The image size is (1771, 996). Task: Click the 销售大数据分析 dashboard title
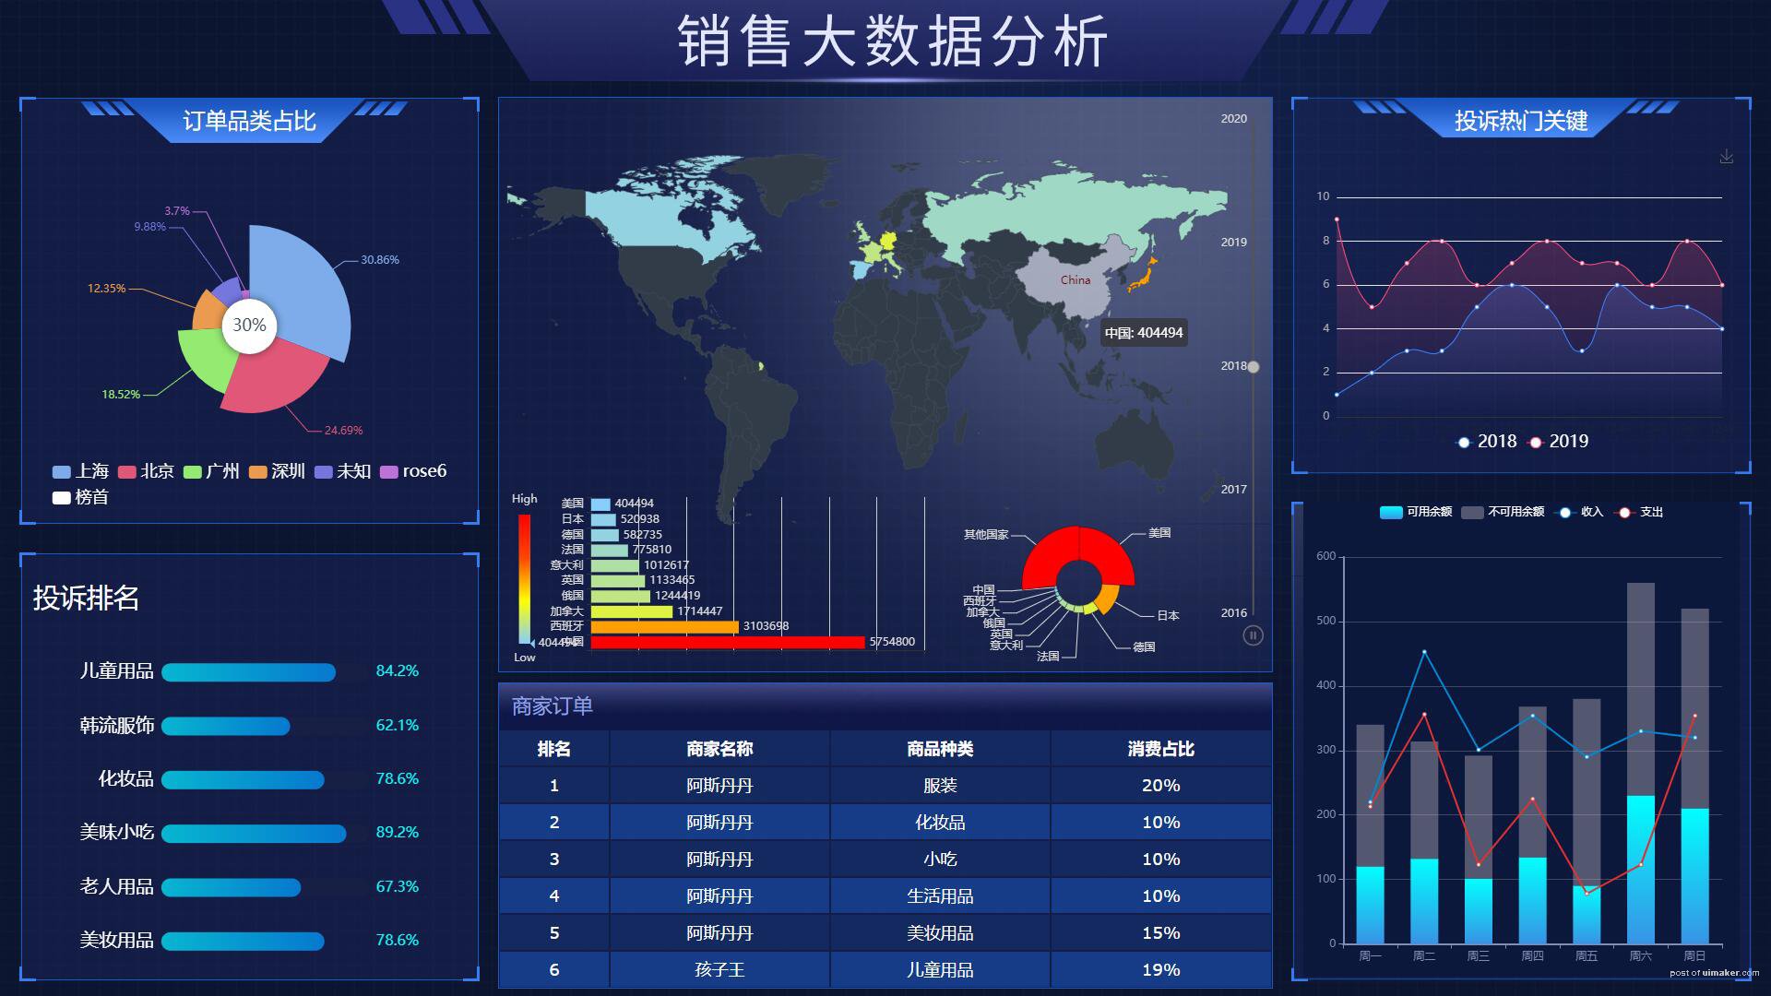pos(892,41)
